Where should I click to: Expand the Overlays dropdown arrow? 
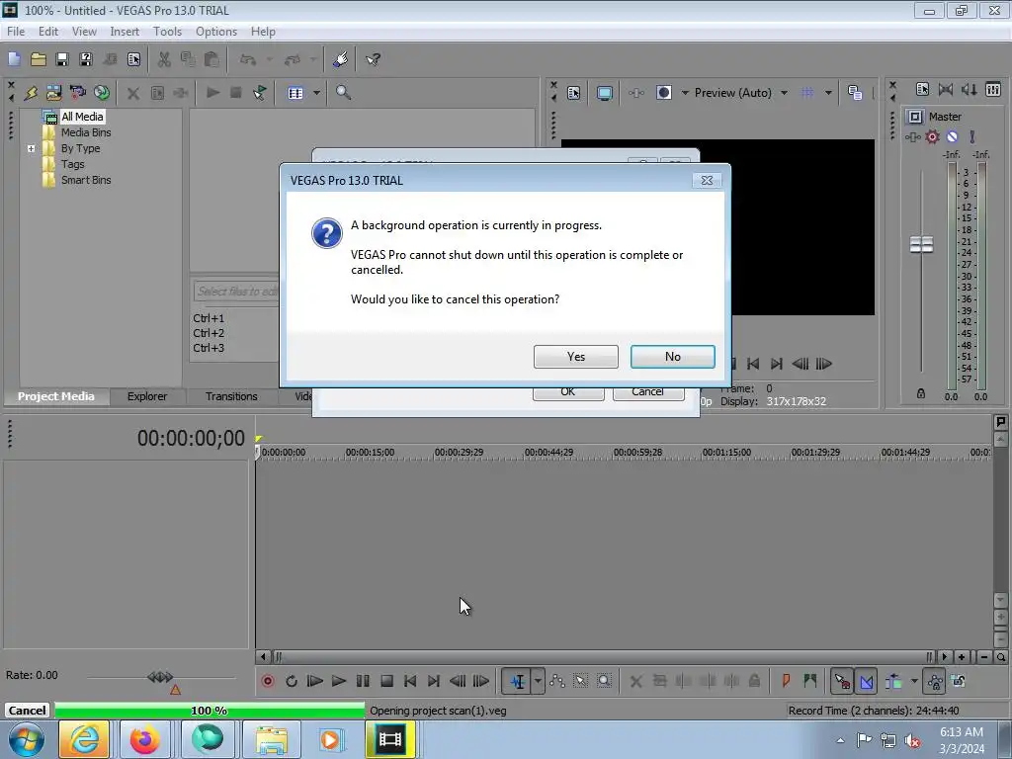tap(828, 92)
